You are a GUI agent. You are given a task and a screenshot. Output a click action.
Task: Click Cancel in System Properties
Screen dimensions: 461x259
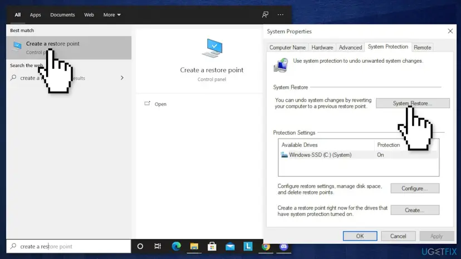point(398,236)
